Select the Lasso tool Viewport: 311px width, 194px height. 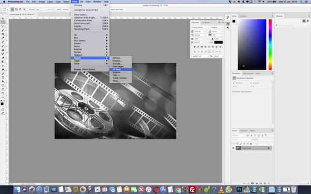click(x=3, y=26)
